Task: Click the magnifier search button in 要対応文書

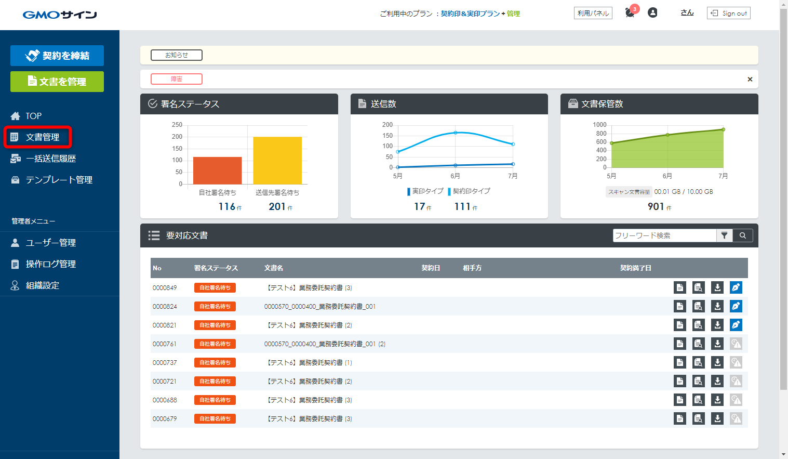Action: click(x=742, y=235)
